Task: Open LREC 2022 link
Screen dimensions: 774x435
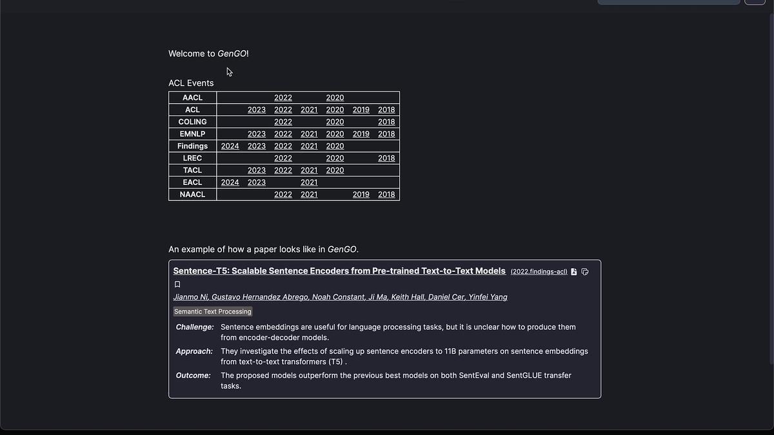Action: pyautogui.click(x=283, y=158)
